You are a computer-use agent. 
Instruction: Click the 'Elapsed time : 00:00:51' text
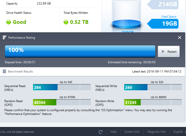20,62
